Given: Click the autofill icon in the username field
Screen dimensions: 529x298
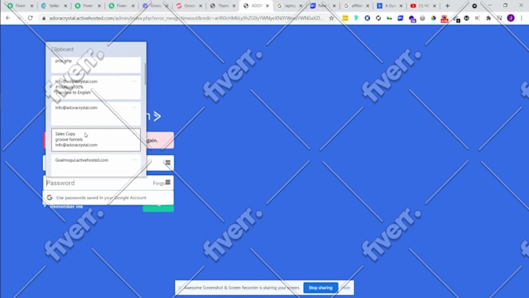Looking at the screenshot, I should click(168, 163).
